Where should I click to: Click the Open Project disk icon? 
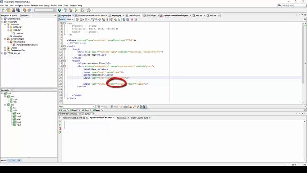[x=13, y=10]
